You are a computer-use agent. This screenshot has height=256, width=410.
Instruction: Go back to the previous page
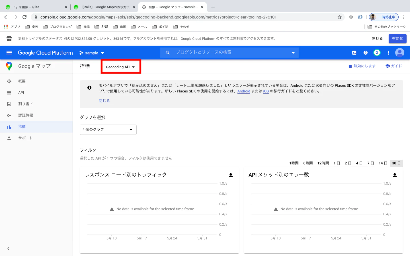tap(6, 17)
